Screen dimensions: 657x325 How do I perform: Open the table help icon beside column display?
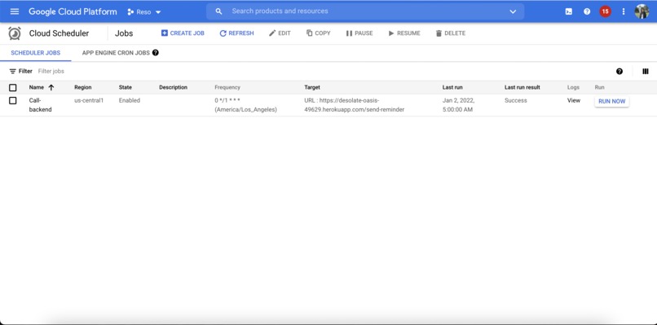620,72
